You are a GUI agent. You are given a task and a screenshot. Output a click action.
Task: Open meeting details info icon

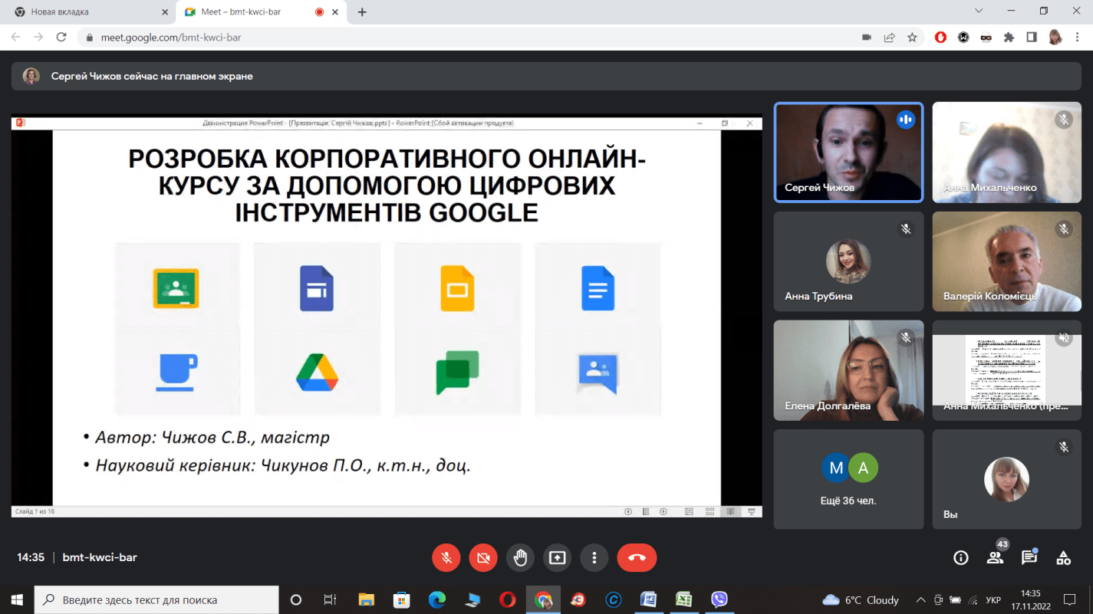[x=960, y=558]
